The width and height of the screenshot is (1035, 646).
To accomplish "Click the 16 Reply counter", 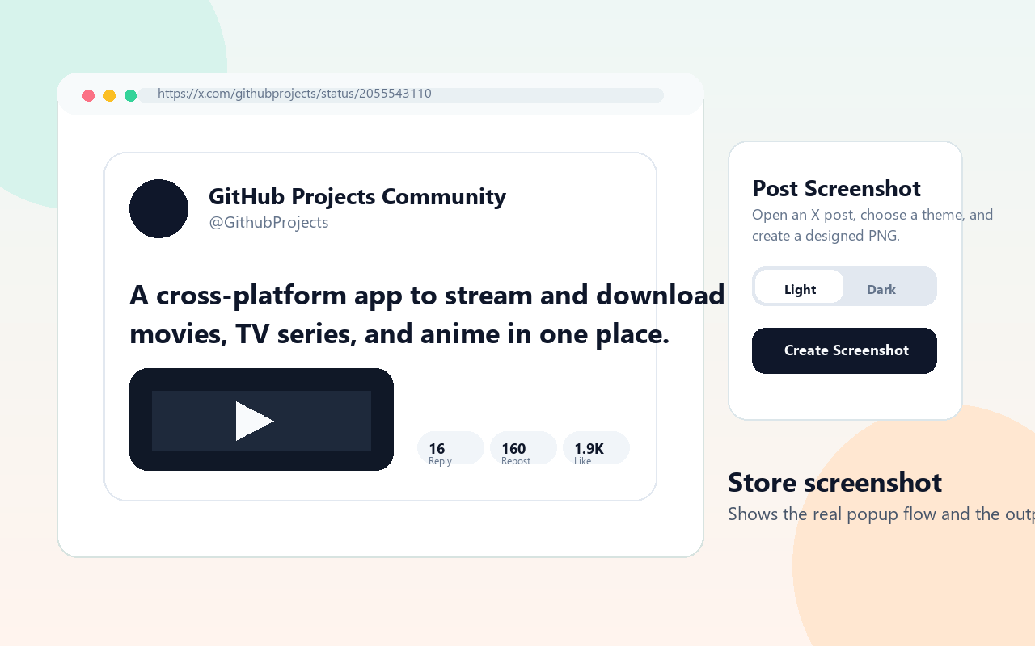I will point(450,448).
